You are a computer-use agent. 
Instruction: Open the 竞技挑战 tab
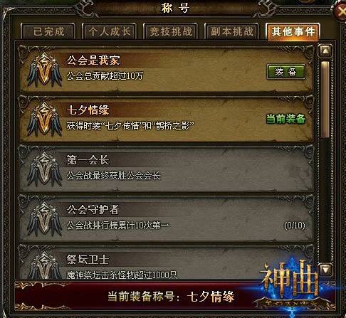pyautogui.click(x=171, y=31)
